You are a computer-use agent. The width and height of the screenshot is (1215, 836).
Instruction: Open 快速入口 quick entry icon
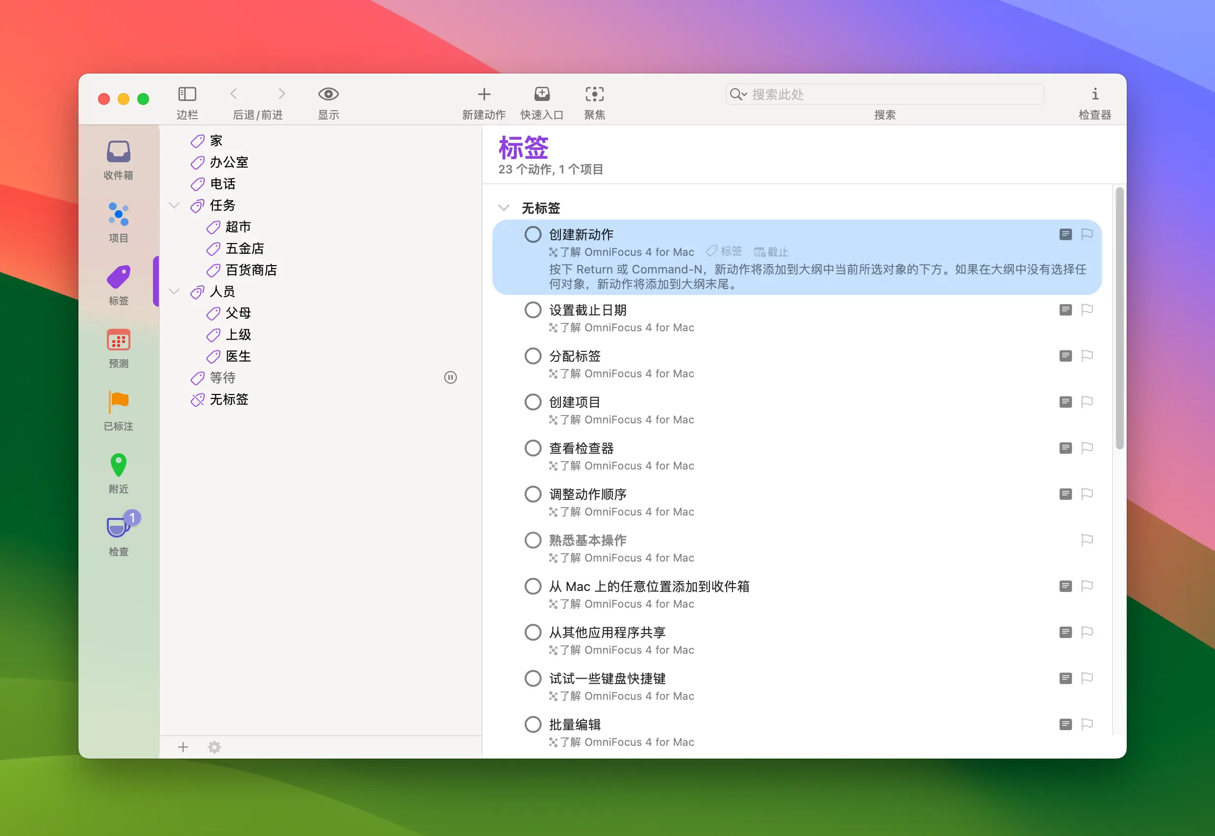click(541, 94)
